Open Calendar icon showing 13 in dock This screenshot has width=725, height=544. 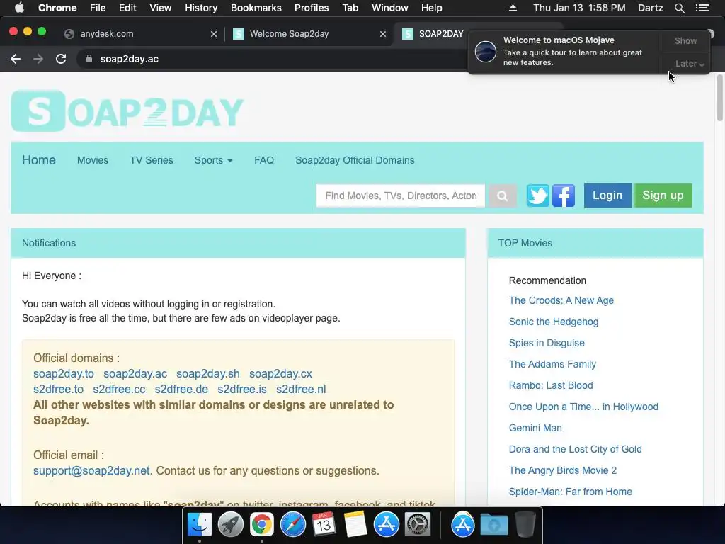(x=324, y=525)
